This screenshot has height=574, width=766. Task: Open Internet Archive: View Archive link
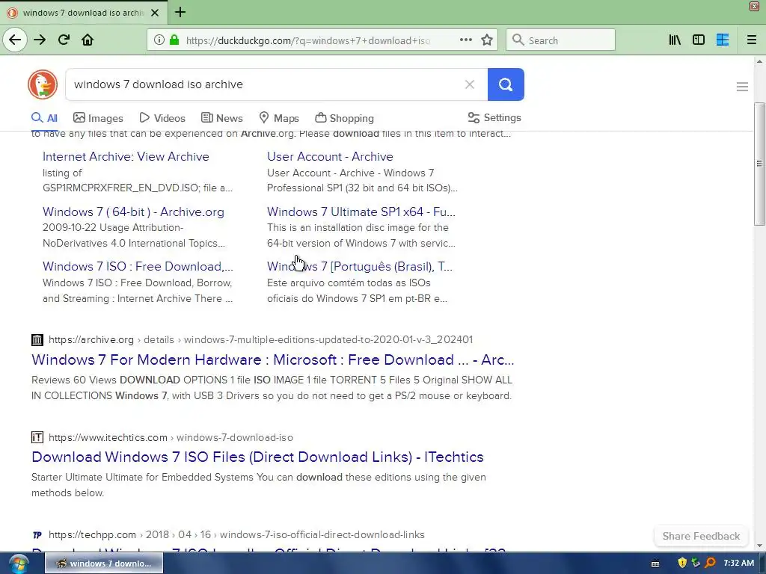click(x=126, y=157)
